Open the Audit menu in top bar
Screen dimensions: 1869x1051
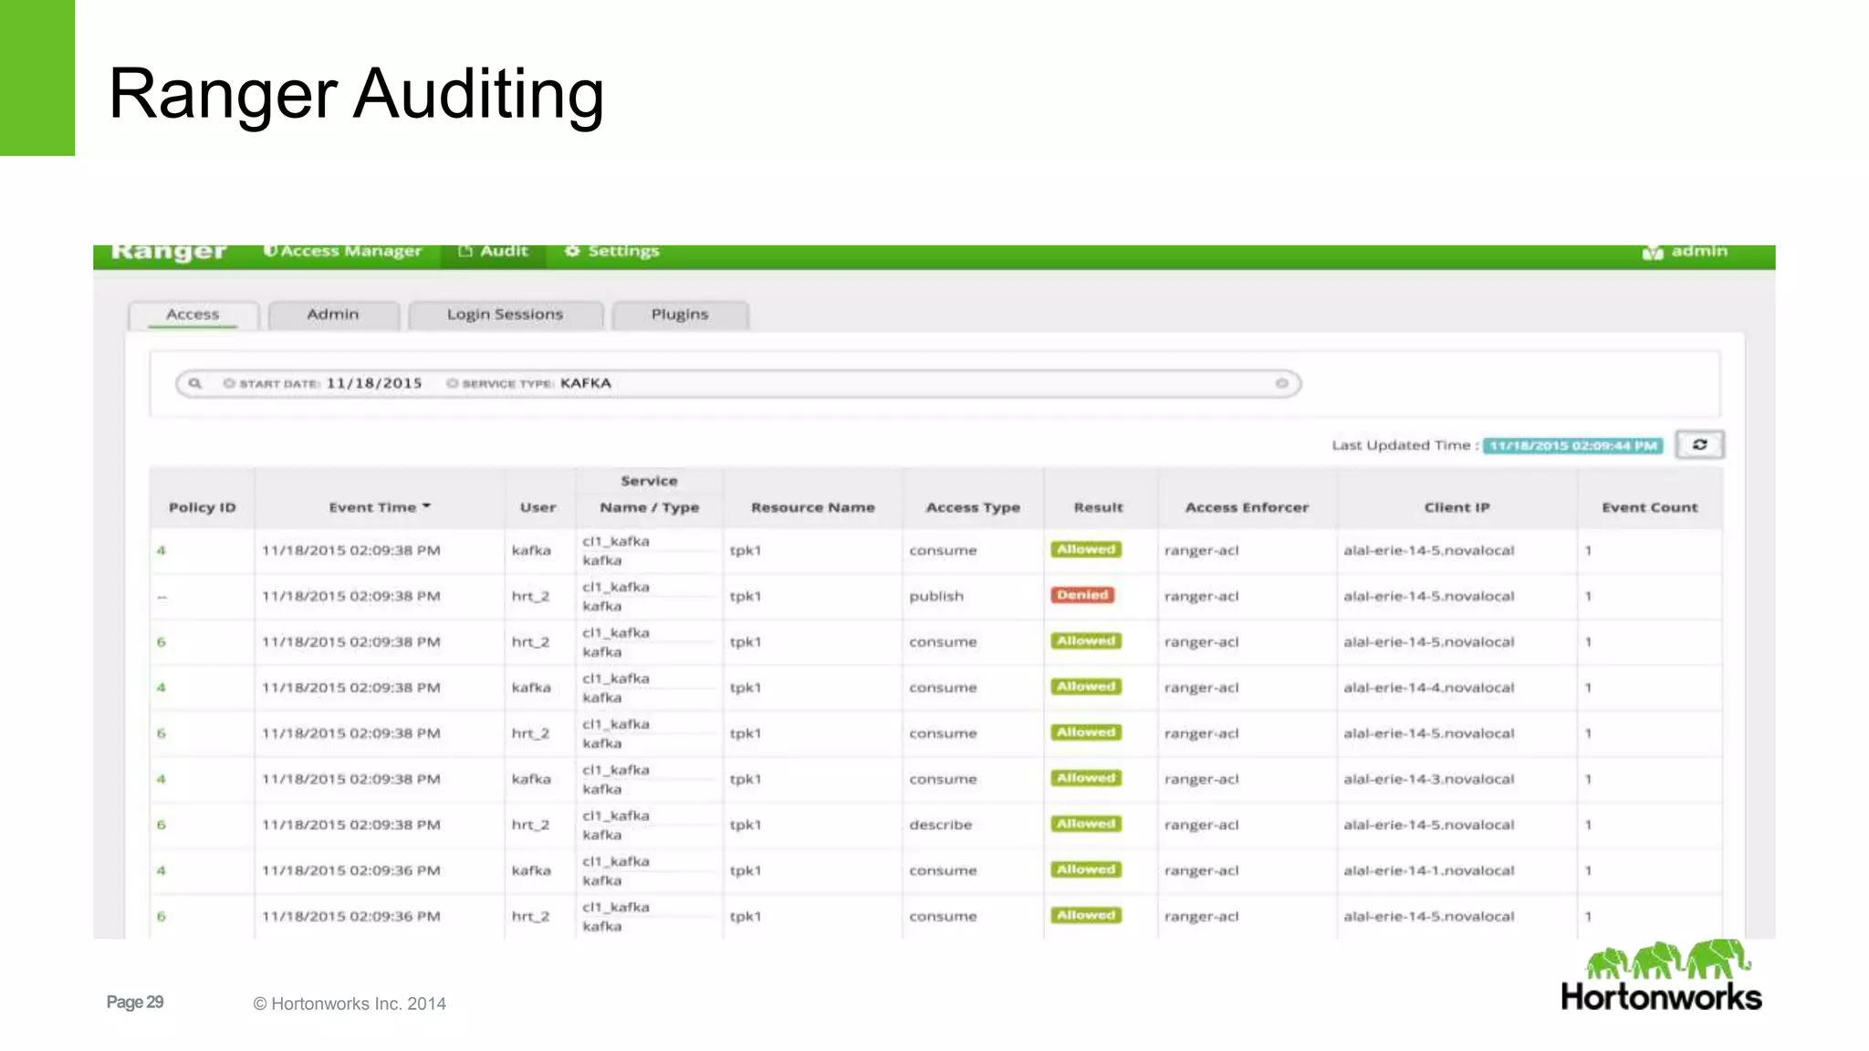[494, 252]
